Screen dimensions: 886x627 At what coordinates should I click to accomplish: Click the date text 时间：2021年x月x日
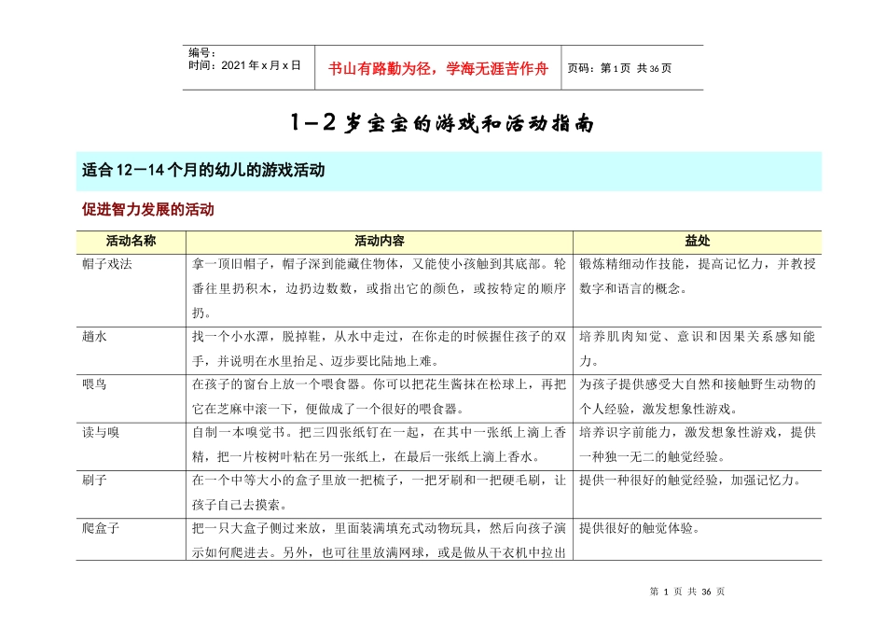(x=244, y=65)
